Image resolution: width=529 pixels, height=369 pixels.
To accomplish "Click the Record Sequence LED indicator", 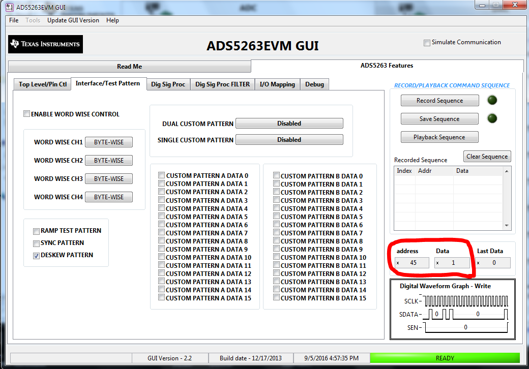I will [492, 100].
